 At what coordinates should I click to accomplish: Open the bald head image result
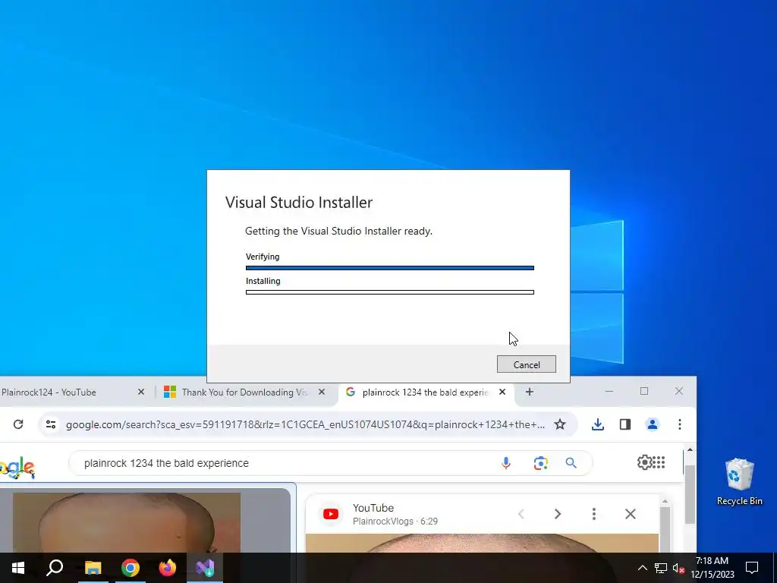click(127, 522)
